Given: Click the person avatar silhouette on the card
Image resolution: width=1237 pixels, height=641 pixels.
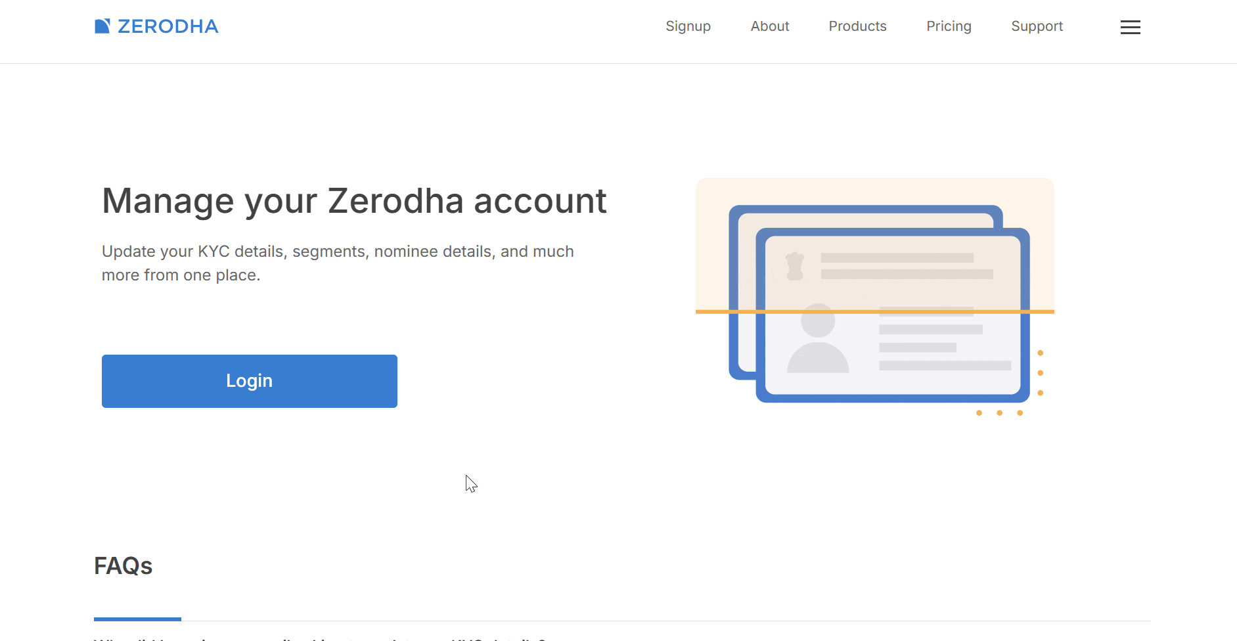Looking at the screenshot, I should [818, 340].
